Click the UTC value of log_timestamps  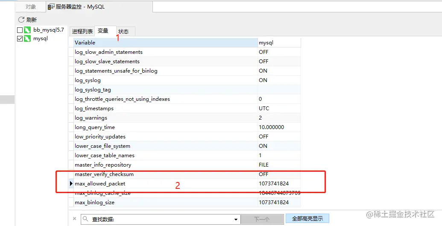264,109
